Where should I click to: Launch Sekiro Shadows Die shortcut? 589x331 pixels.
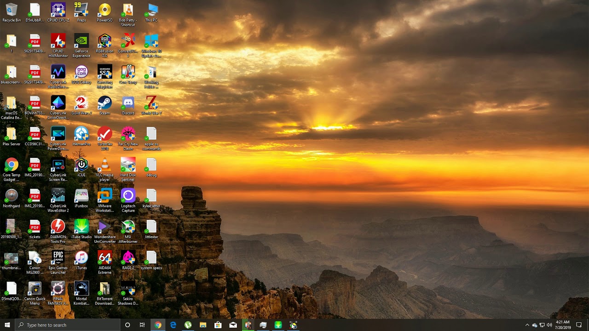128,293
